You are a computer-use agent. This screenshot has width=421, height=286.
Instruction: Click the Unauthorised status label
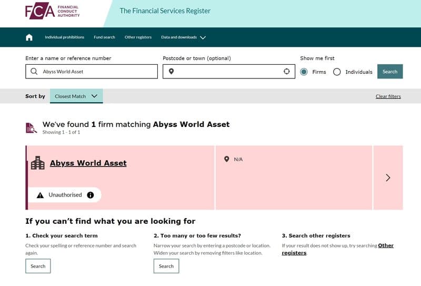65,195
